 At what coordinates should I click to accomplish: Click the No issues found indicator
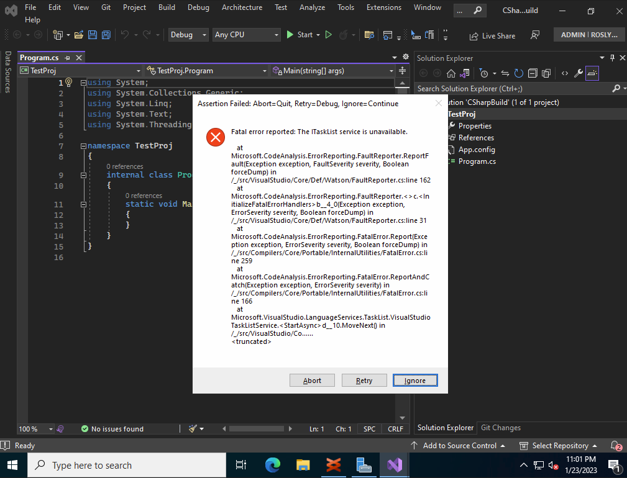tap(112, 429)
